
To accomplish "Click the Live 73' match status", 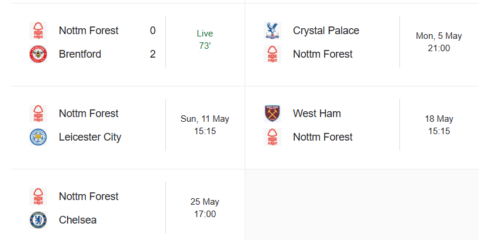I will [205, 39].
